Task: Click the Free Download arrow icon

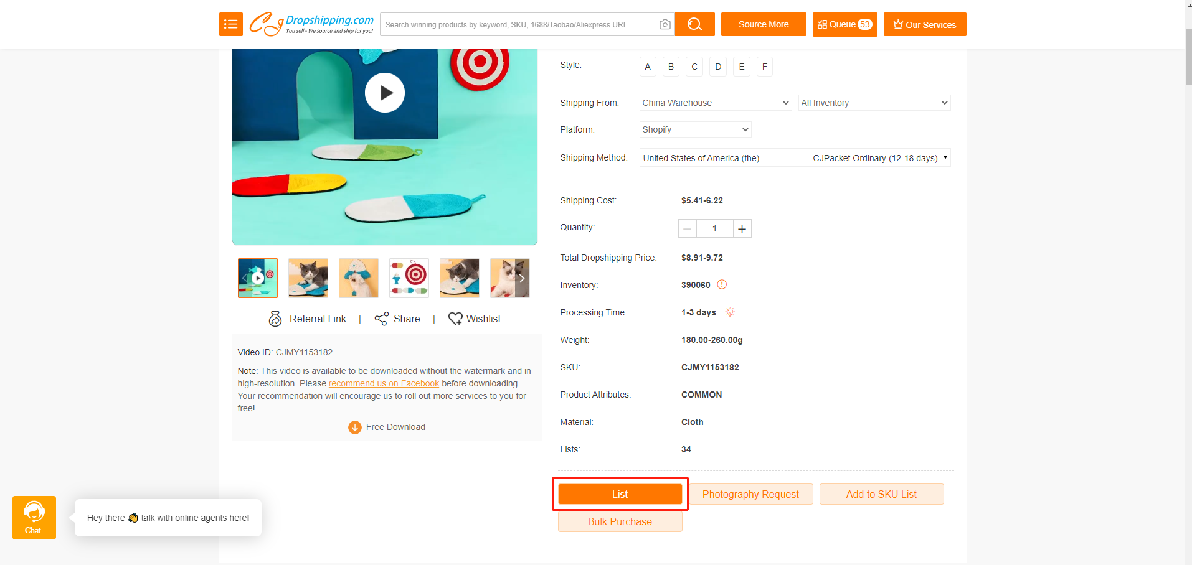Action: pos(355,427)
